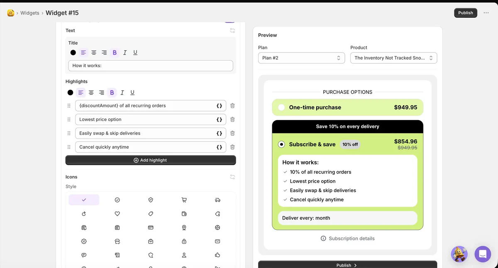Open 'Deliver every: month' selector in preview

347,218
